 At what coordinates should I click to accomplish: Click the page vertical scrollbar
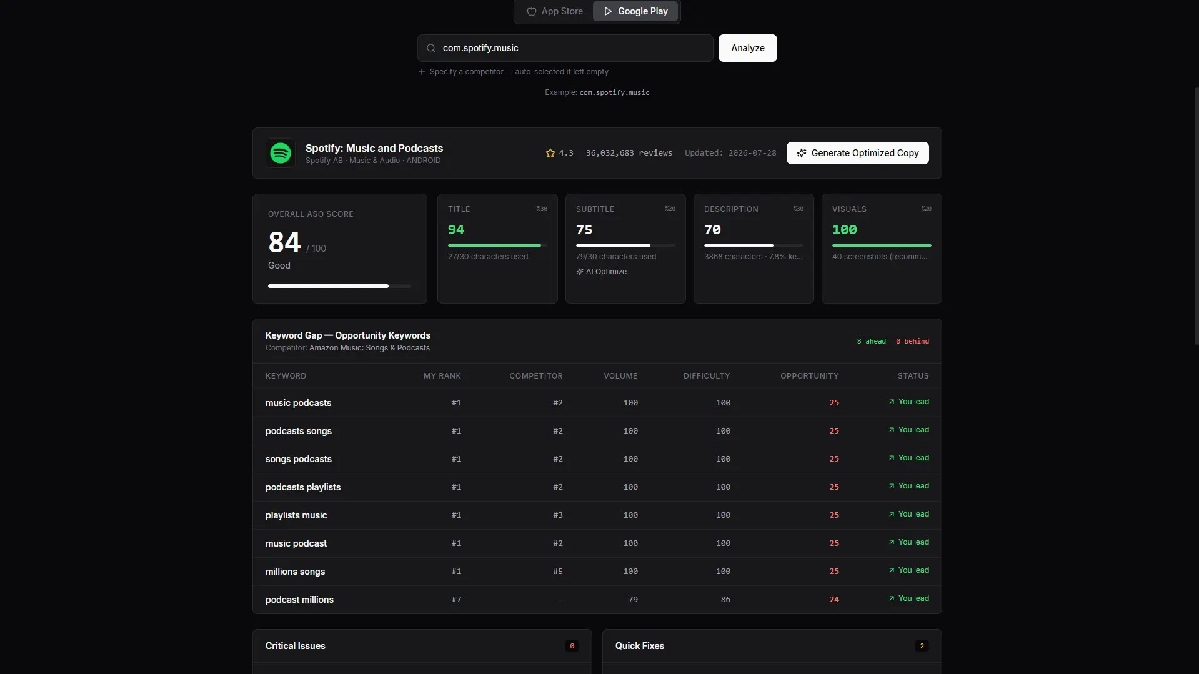[1196, 216]
